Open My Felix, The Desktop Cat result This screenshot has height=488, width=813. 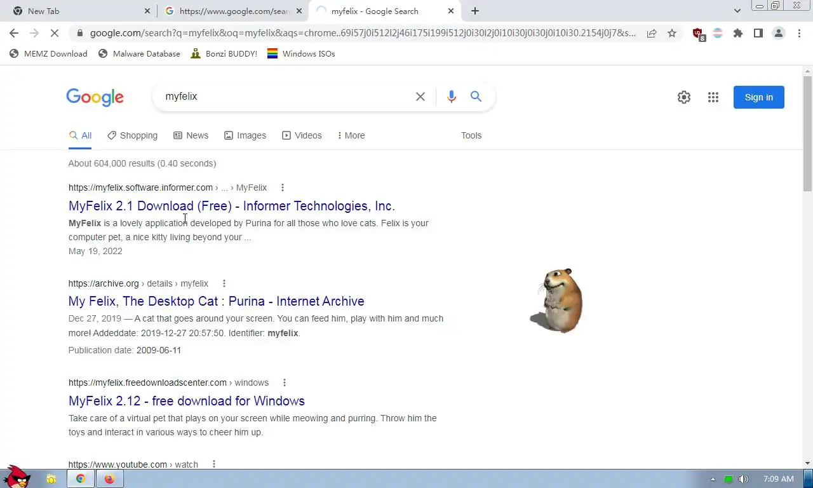217,301
